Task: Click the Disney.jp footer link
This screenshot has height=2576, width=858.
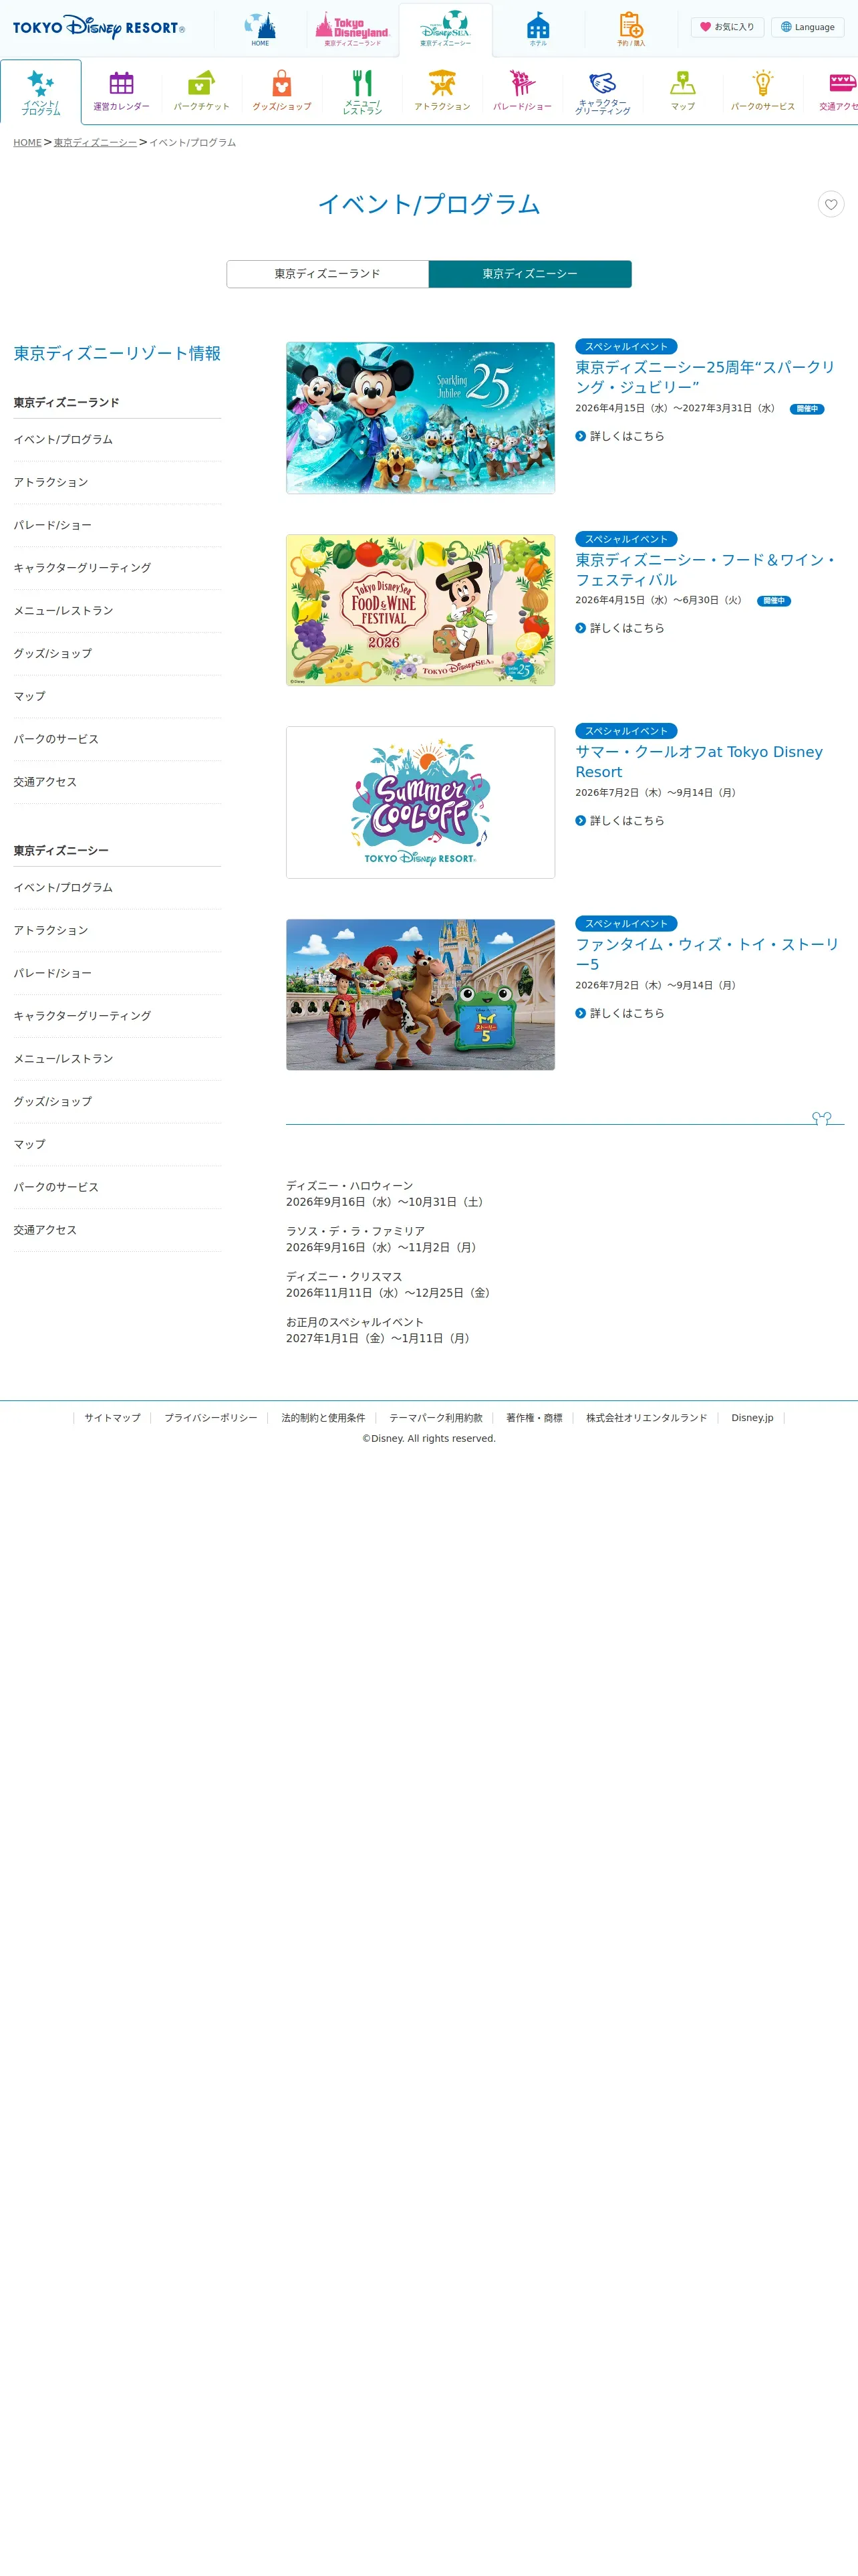Action: [x=752, y=1418]
